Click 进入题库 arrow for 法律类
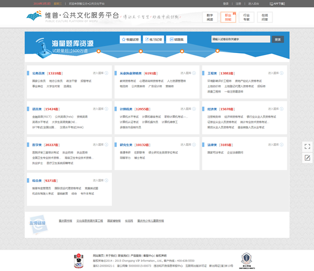The width and height of the screenshot is (314, 271). pos(281,145)
